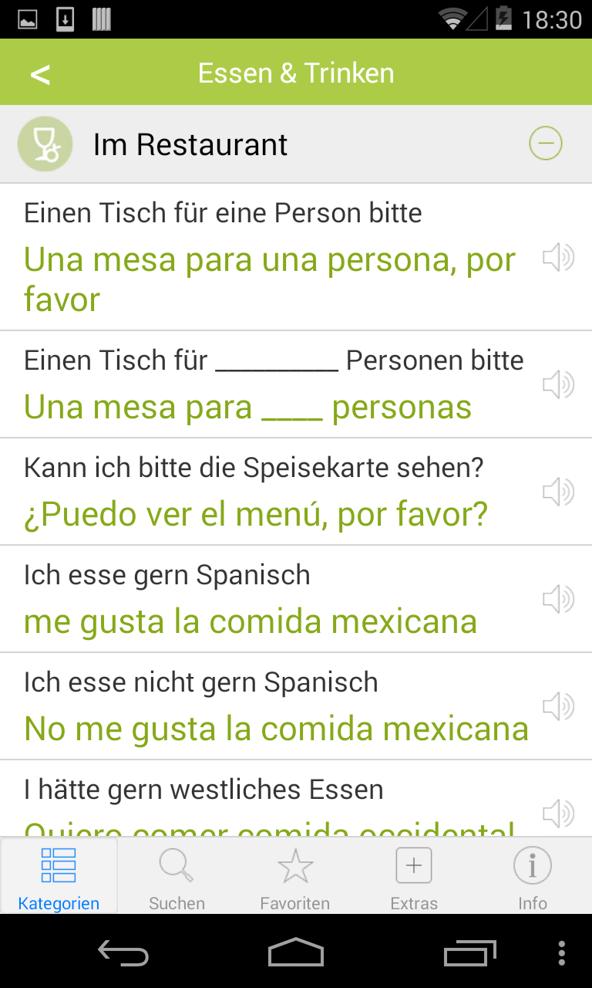Open the Kategorien tab
The height and width of the screenshot is (988, 592).
(x=59, y=876)
